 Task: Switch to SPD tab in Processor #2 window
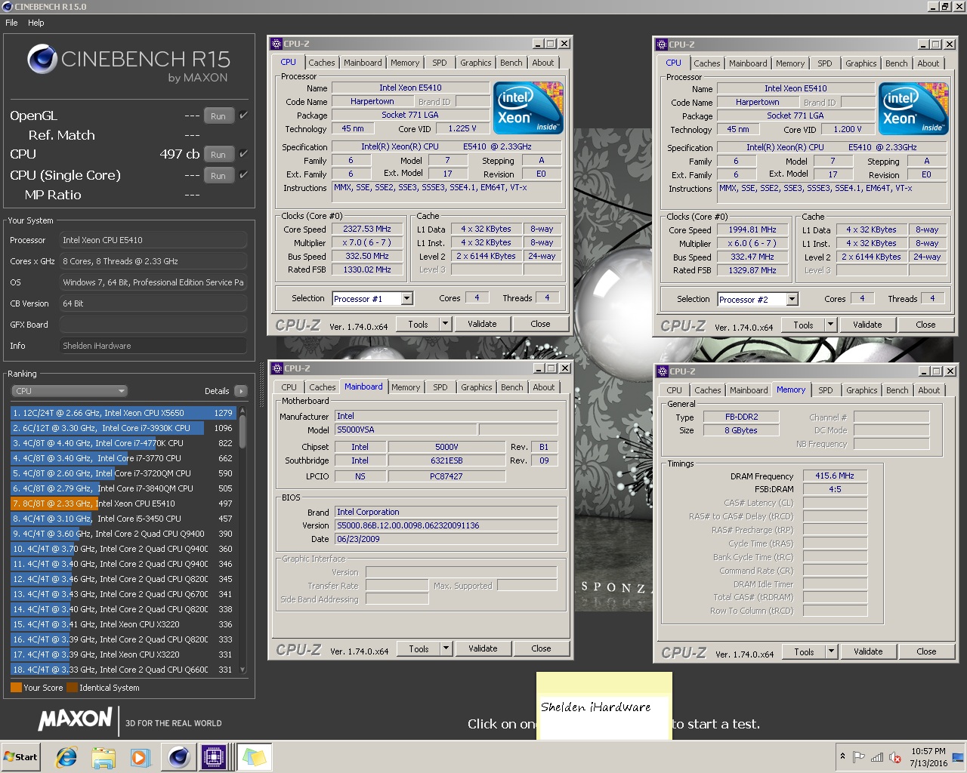click(x=825, y=63)
